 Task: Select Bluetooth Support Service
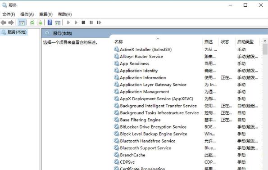point(145,148)
